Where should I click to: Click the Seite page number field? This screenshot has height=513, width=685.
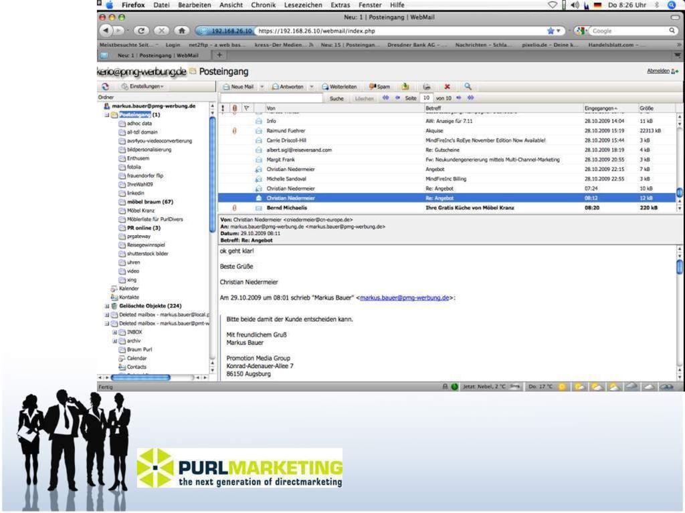(426, 98)
